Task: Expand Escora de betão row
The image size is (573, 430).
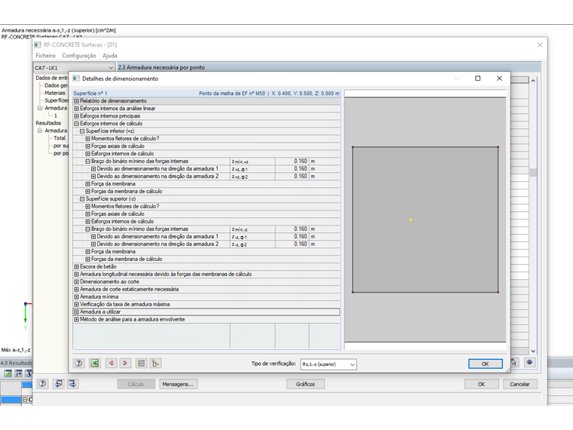Action: [76, 266]
